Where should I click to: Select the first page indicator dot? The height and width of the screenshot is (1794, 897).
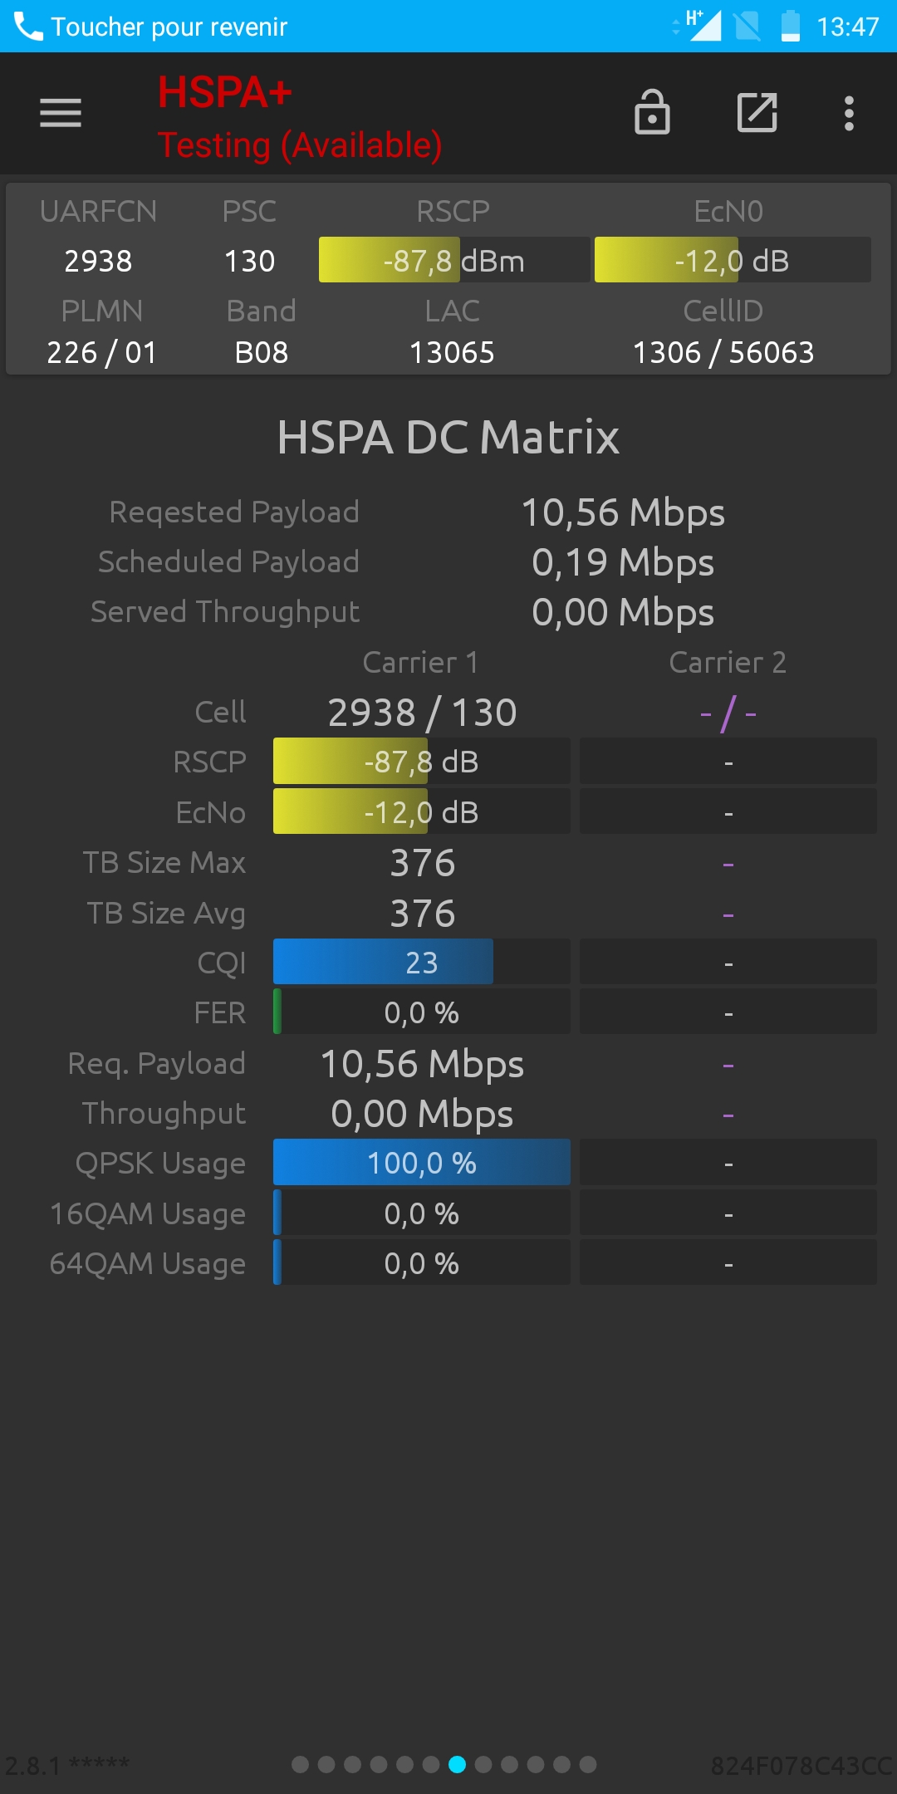(x=301, y=1764)
